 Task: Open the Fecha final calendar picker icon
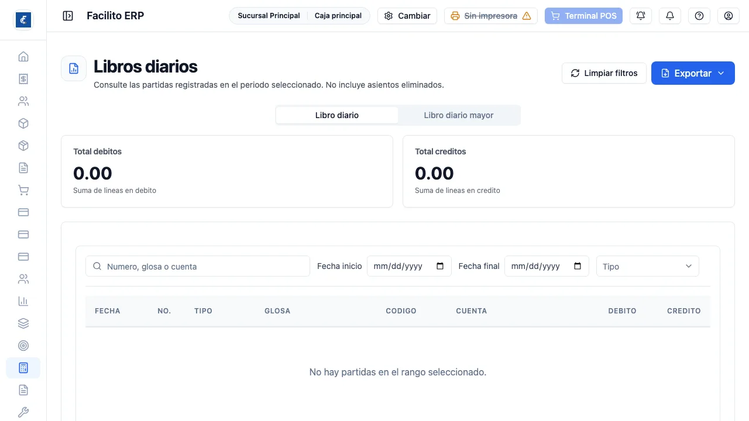click(x=578, y=266)
